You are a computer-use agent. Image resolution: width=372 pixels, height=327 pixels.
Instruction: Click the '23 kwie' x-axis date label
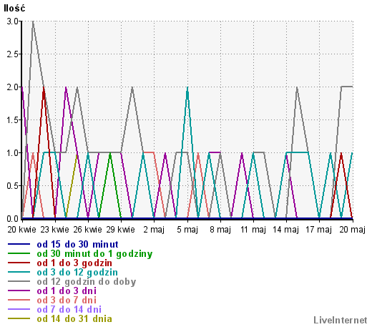55,230
